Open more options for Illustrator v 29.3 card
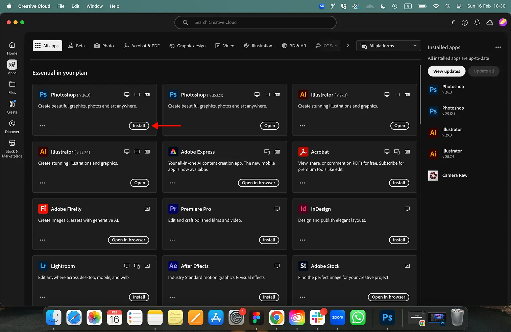 [302, 126]
